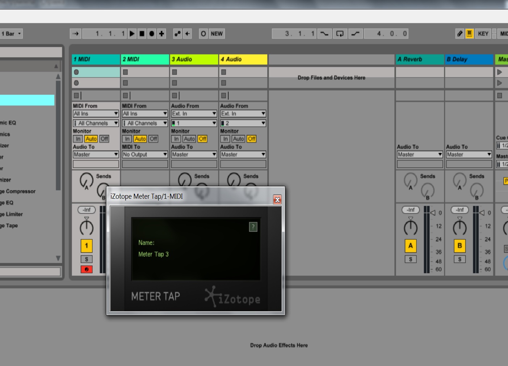This screenshot has width=508, height=366.
Task: Click track stop button on 3 Audio
Action: [175, 96]
